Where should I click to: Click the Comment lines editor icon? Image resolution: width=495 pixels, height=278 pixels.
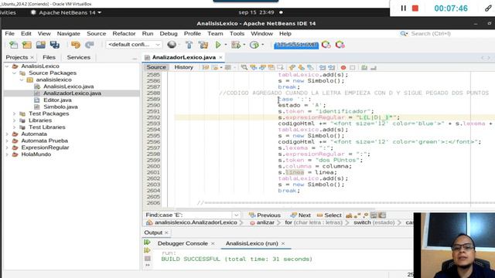pyautogui.click(x=364, y=67)
